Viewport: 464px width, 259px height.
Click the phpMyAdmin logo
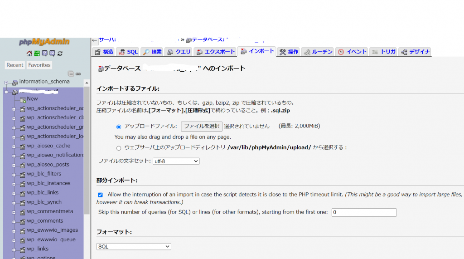click(44, 42)
